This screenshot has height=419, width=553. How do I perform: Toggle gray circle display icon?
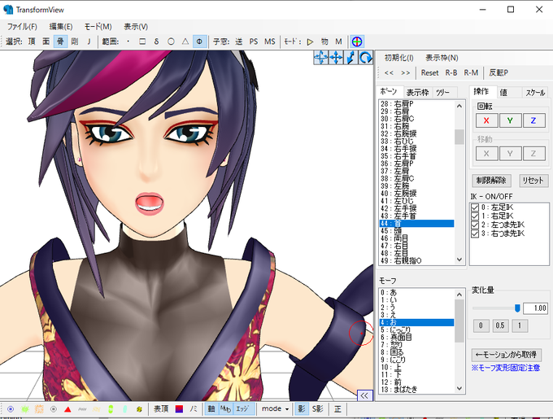(x=53, y=409)
